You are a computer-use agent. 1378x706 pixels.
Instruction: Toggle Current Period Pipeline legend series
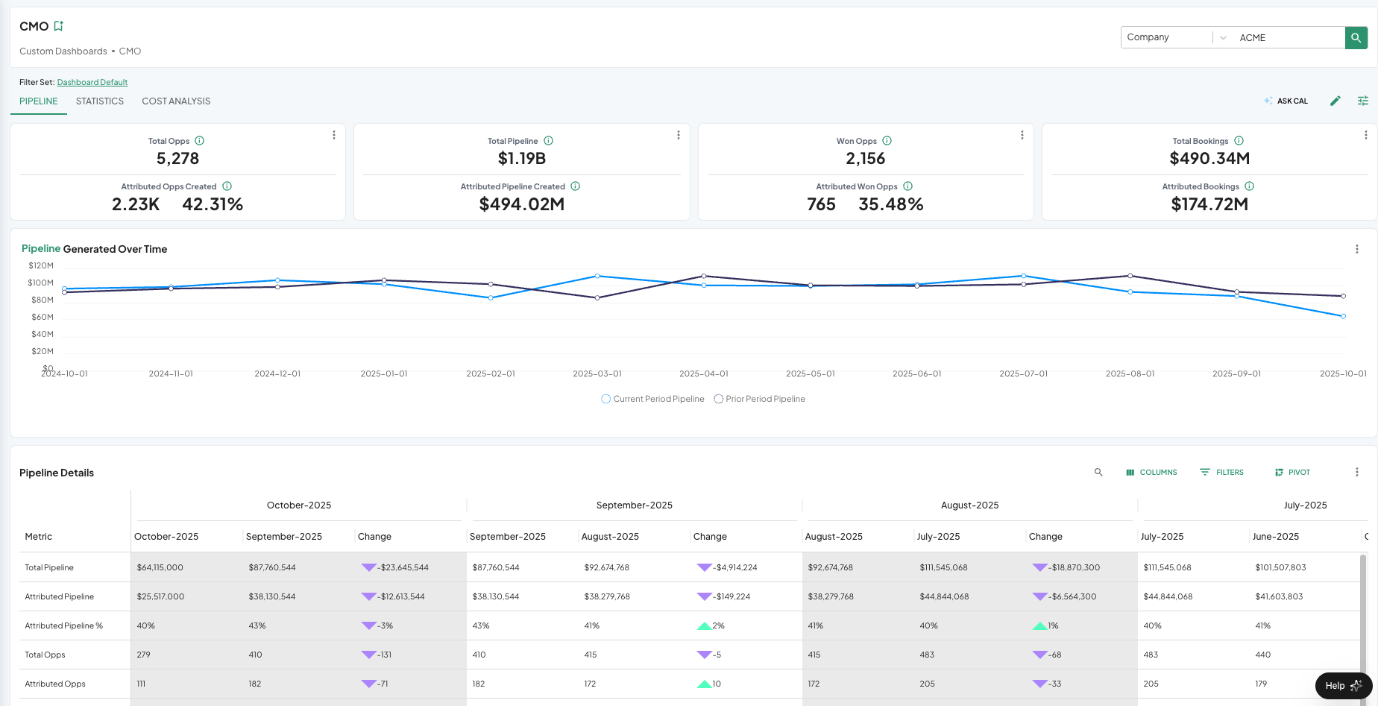point(652,399)
